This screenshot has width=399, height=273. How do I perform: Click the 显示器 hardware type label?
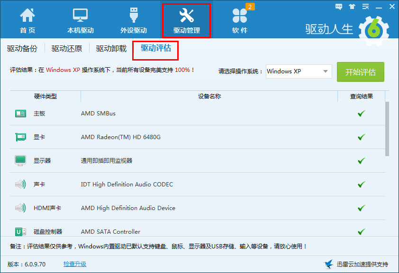tap(42, 161)
